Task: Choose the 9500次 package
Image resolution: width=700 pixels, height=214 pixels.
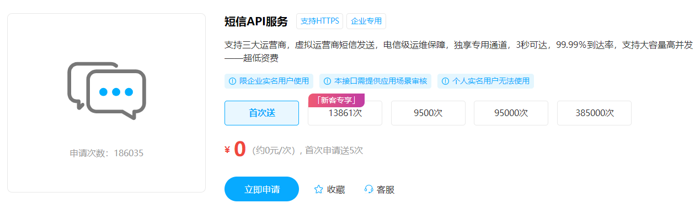Action: pyautogui.click(x=428, y=113)
